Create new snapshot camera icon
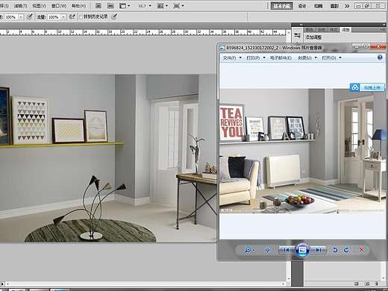Screen dimensions: 388x291 click(367, 284)
